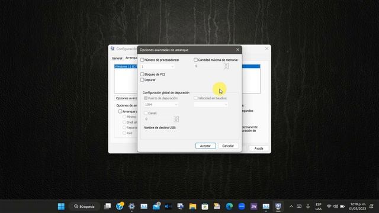The image size is (379, 213).
Task: Open the baud rate dropdown
Action: pos(211,105)
